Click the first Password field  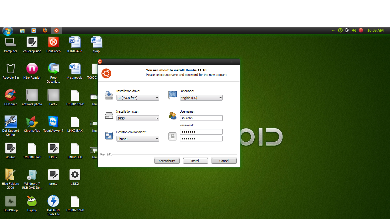tap(201, 132)
